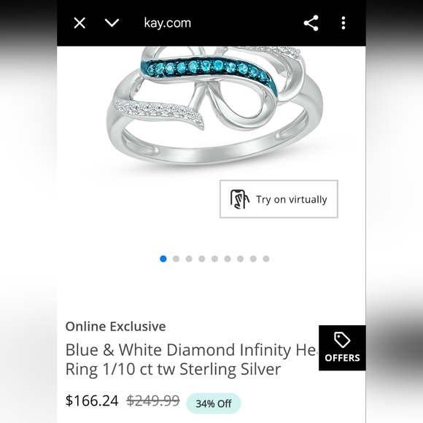423x423 pixels.
Task: Tap the phone hand try-on icon
Action: point(239,199)
